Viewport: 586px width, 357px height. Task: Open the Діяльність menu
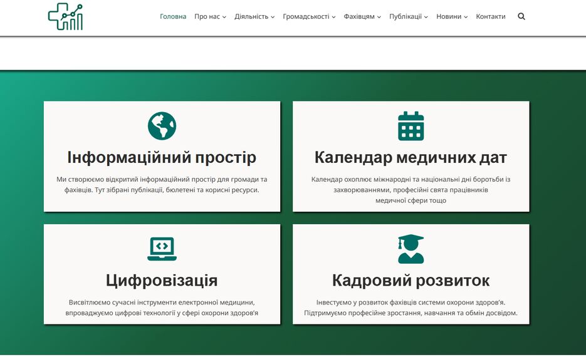point(251,16)
